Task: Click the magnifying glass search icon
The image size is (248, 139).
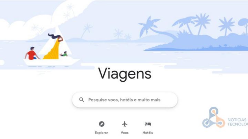Action: pos(82,100)
